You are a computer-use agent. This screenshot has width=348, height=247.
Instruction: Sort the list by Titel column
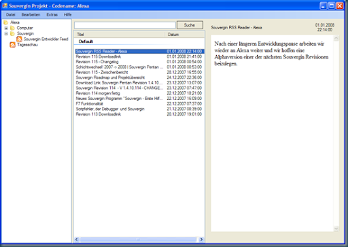119,35
